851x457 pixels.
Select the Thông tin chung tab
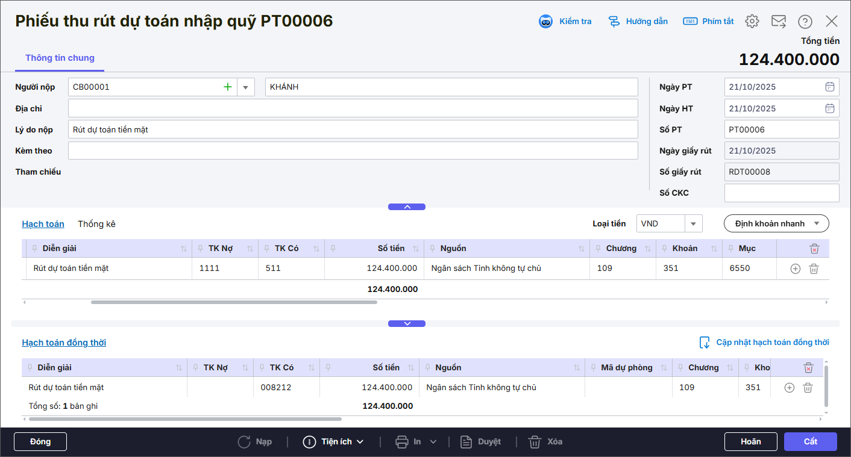coord(60,58)
